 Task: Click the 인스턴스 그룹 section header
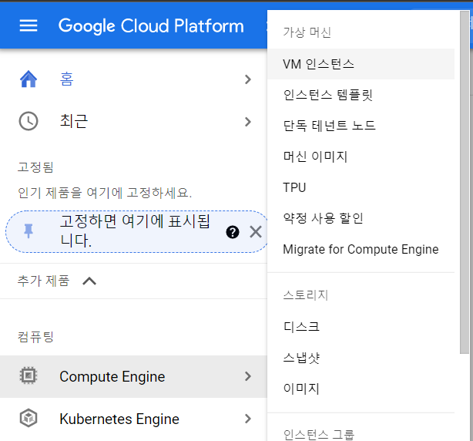pyautogui.click(x=319, y=435)
